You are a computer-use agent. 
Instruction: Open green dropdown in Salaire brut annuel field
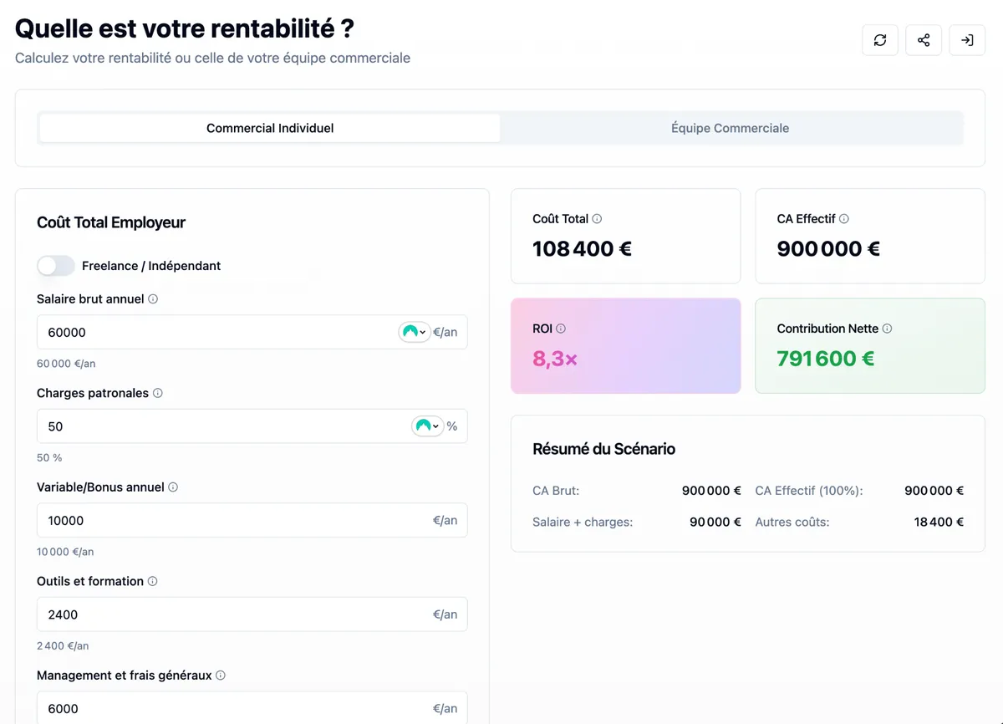point(415,332)
